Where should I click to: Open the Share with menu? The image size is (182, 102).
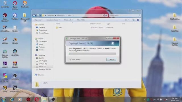tap(69, 20)
